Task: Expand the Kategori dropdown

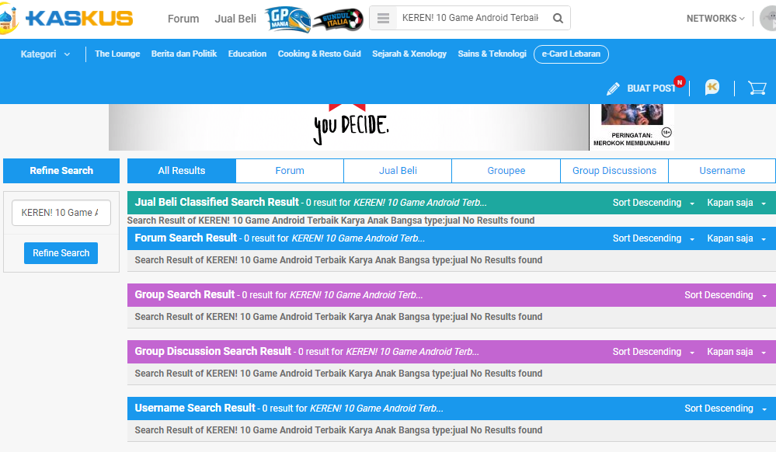Action: [45, 54]
